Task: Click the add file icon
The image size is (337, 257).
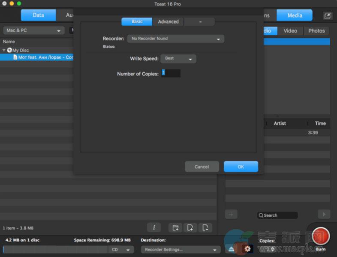Action: 190,227
